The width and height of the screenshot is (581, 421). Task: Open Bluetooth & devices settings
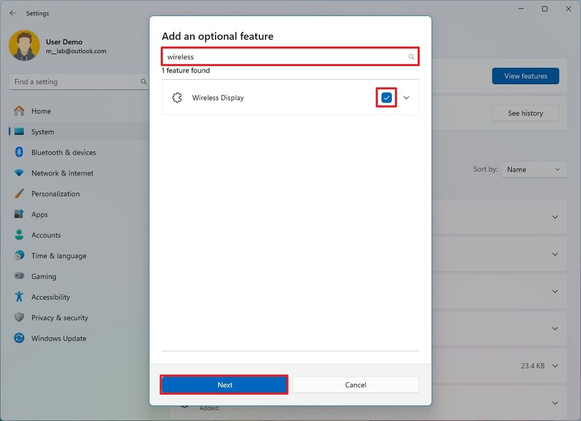pos(63,152)
